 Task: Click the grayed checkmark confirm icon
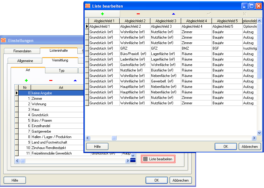coord(209,14)
